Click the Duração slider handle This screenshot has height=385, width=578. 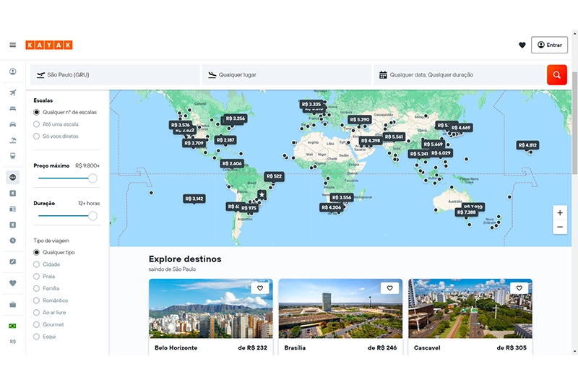pos(92,216)
